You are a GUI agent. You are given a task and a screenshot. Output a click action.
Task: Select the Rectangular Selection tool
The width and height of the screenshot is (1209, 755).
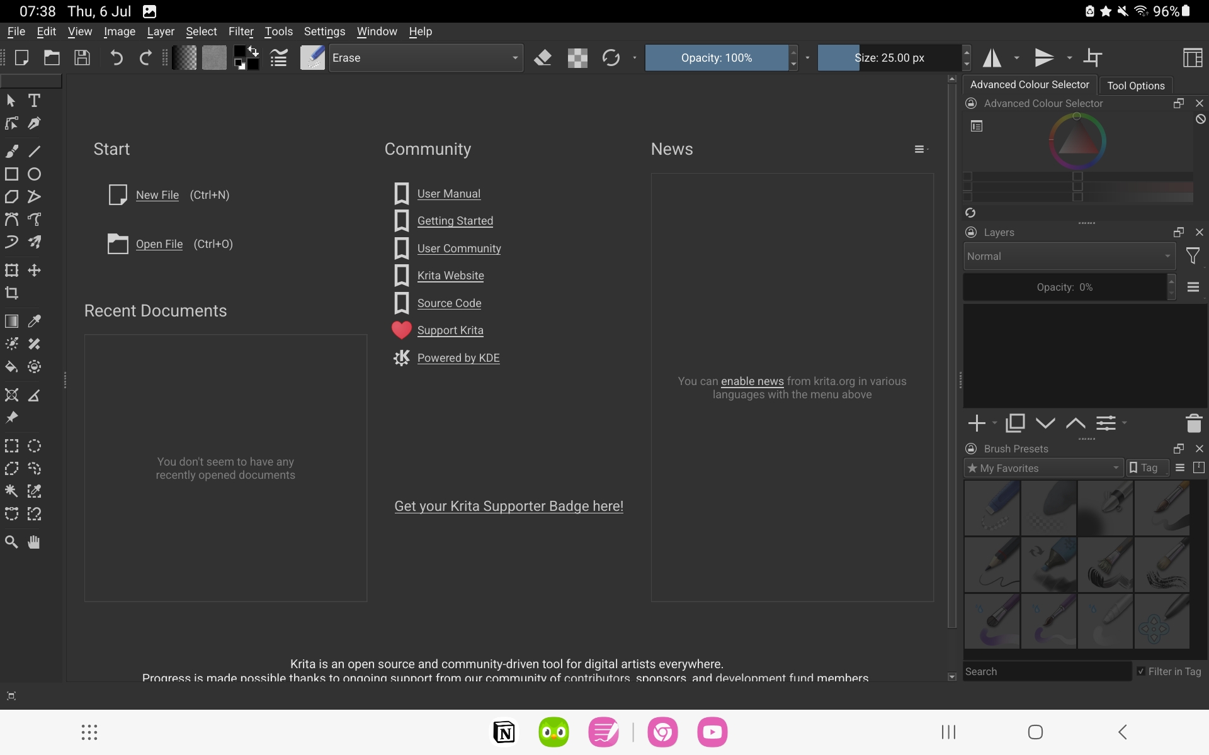pyautogui.click(x=11, y=446)
